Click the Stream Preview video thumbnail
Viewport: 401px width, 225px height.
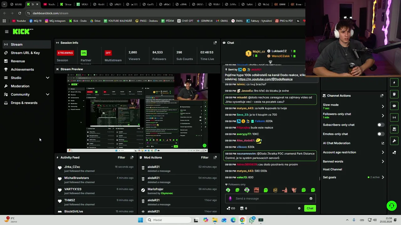(137, 113)
